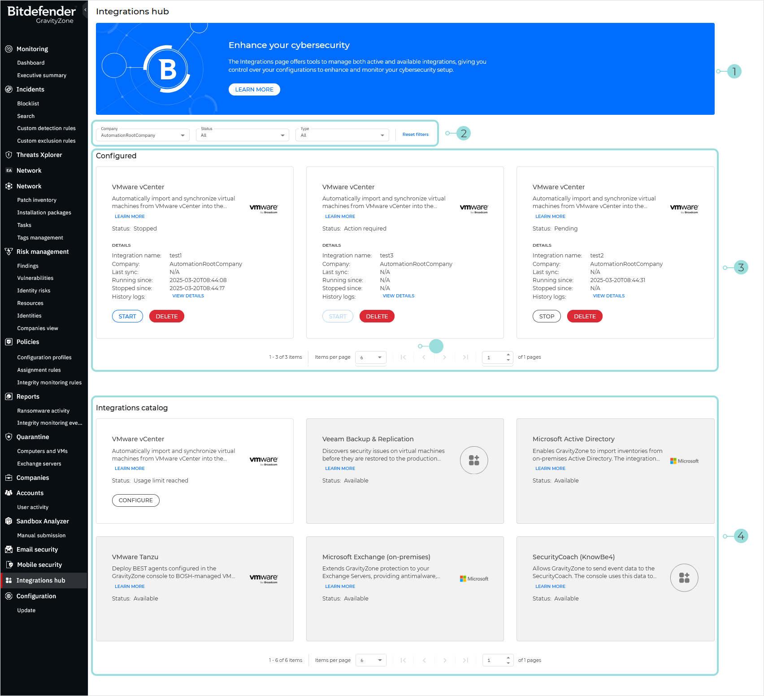Stop the test2 integration
This screenshot has width=764, height=696.
pyautogui.click(x=547, y=316)
